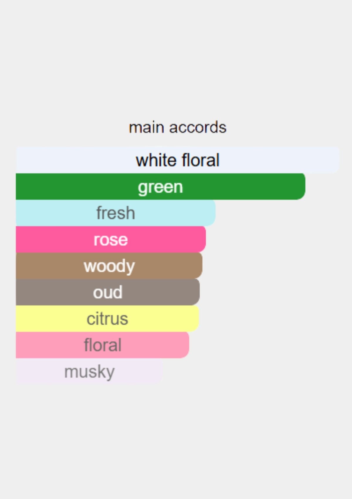Click the "fresh" text label
This screenshot has height=499, width=352.
tap(116, 213)
